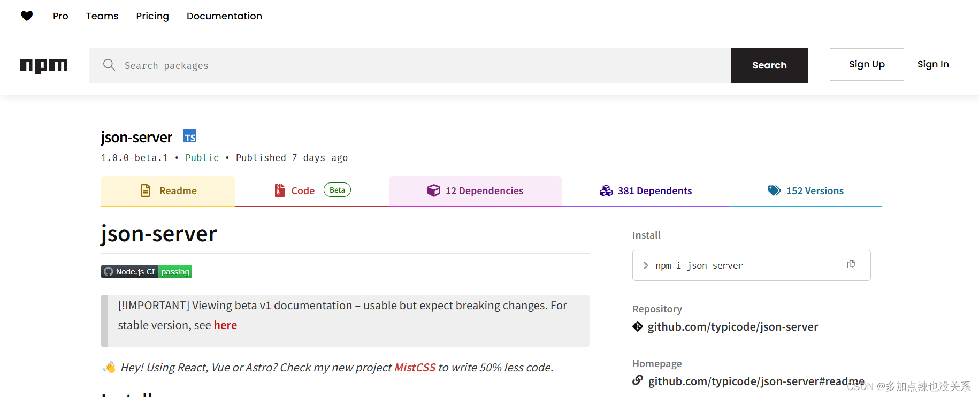The image size is (979, 397).
Task: Click 'Published 7 days ago' text
Action: [x=292, y=158]
